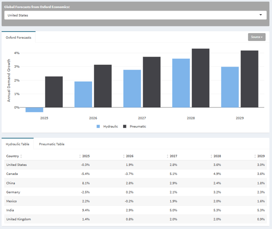Open the Hydraulic Table tab
This screenshot has height=229, width=272.
tap(18, 144)
